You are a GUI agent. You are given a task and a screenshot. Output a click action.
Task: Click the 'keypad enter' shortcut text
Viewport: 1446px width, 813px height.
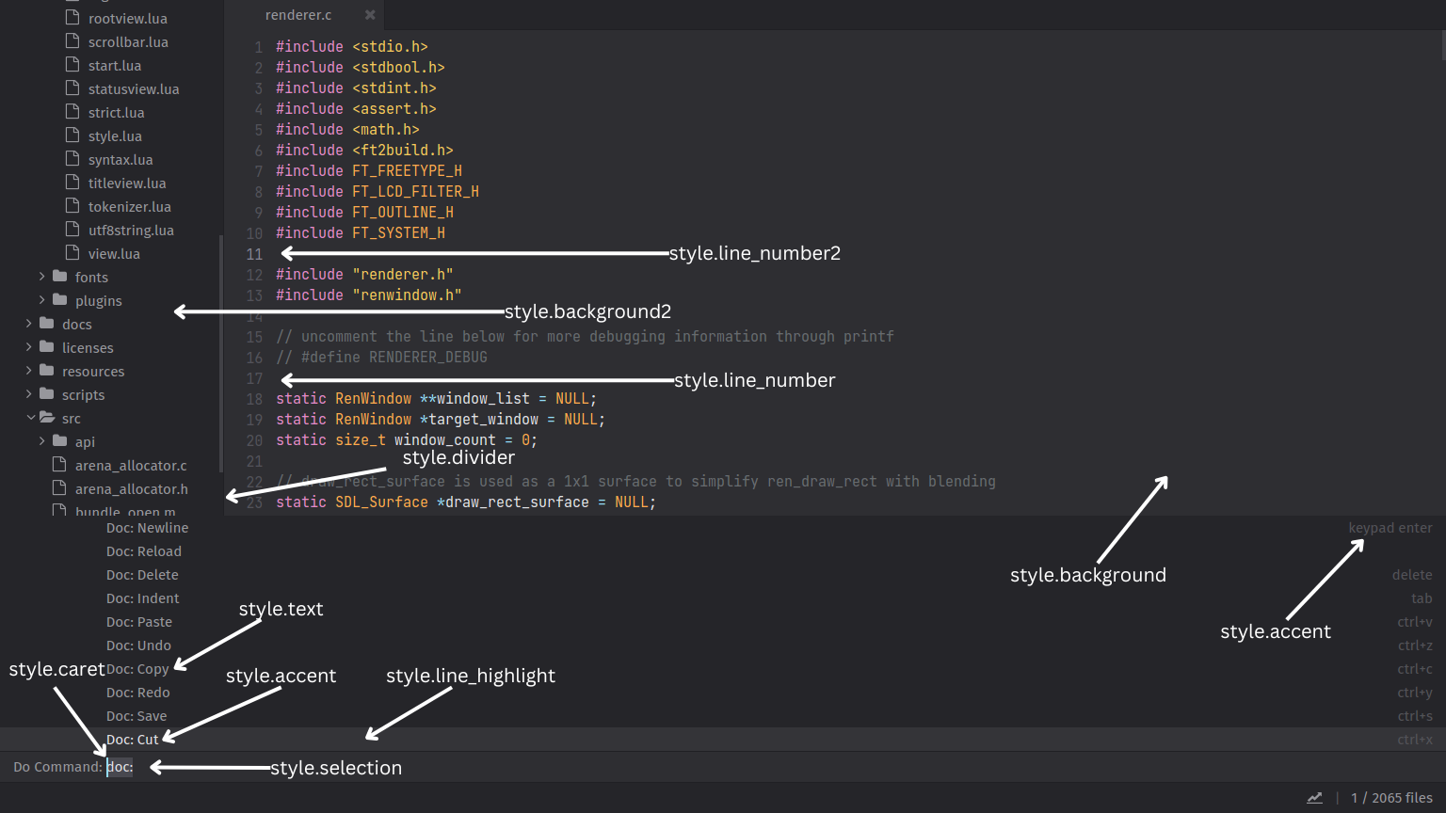click(x=1390, y=528)
